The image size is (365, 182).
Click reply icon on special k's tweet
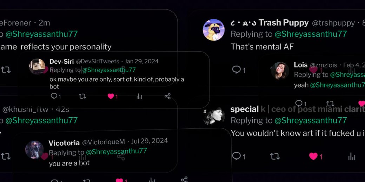click(237, 156)
